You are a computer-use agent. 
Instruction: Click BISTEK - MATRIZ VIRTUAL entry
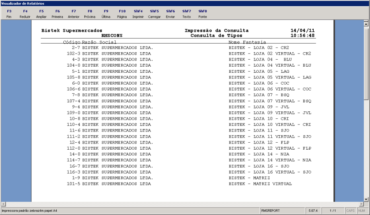point(260,184)
